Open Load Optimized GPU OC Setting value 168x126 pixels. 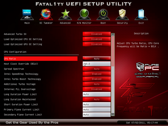click(97, 44)
